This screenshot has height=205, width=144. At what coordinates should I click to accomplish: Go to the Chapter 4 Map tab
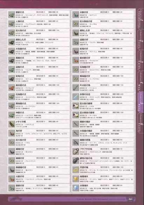140,81
